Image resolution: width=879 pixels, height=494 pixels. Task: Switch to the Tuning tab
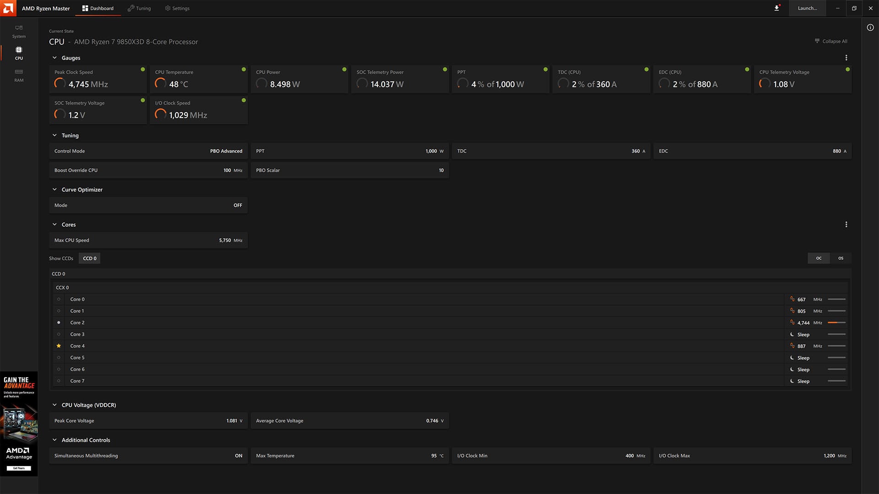point(139,8)
